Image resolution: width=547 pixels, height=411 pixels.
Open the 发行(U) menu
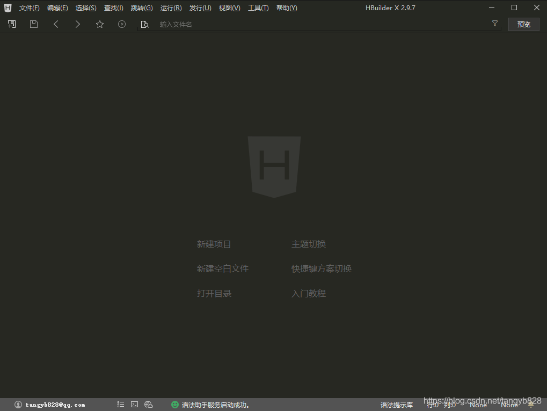coord(200,8)
